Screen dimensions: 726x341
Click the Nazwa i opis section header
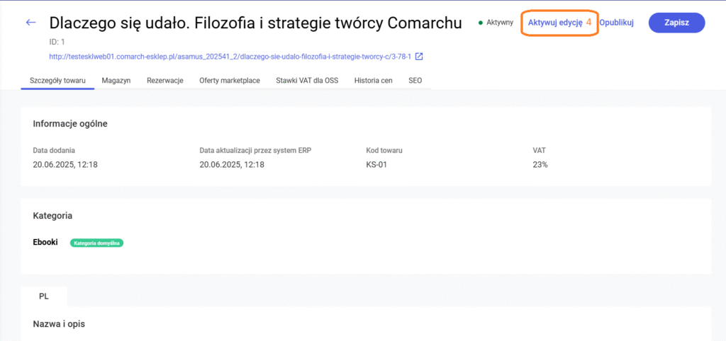[x=59, y=324]
